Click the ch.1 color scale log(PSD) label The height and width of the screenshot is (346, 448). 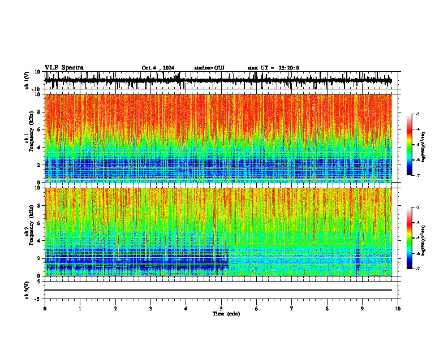(424, 147)
